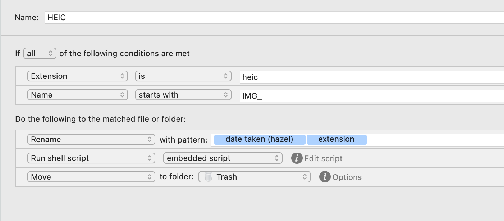Click the extension value field 'heic'

(371, 77)
